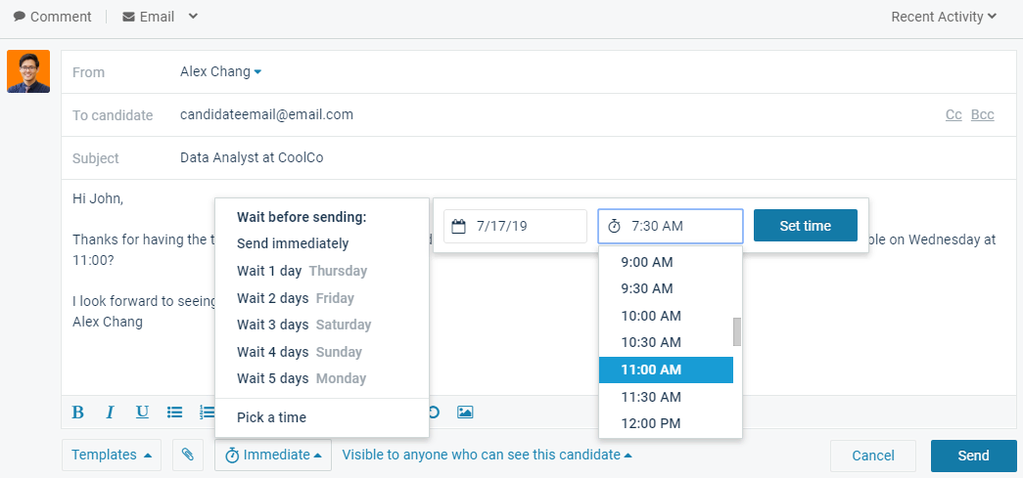Insert an image into the email
This screenshot has height=478, width=1023.
tap(465, 412)
